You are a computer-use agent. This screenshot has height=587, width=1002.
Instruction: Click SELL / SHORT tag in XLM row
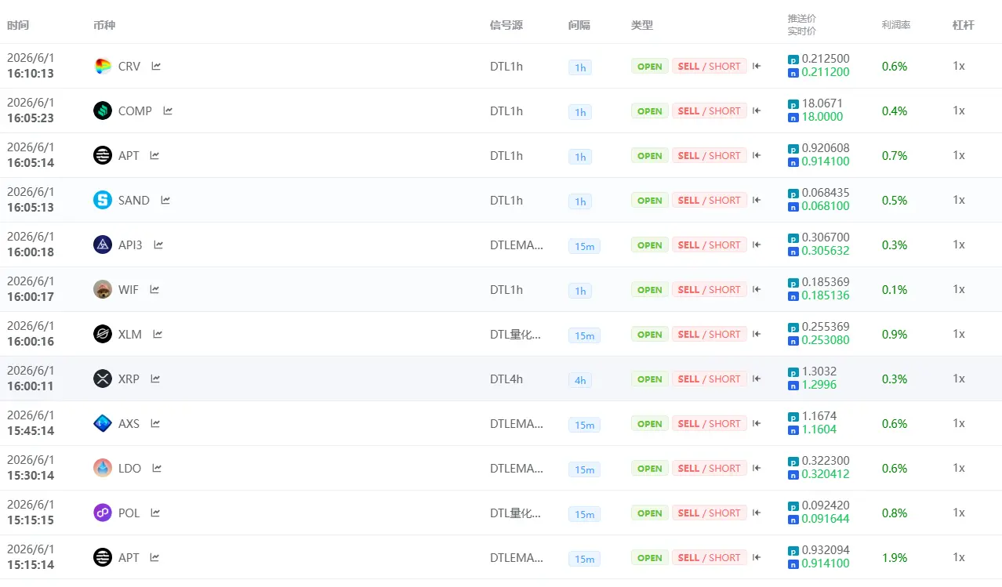tap(710, 335)
